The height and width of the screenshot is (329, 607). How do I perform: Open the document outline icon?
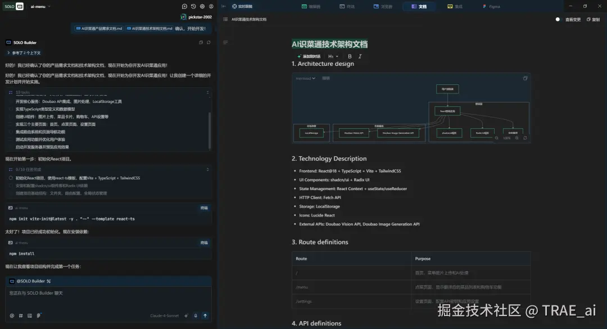click(x=225, y=42)
